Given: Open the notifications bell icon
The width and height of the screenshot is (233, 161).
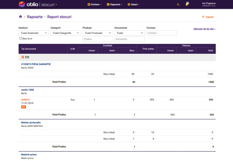Looking at the screenshot, I should 187,4.
